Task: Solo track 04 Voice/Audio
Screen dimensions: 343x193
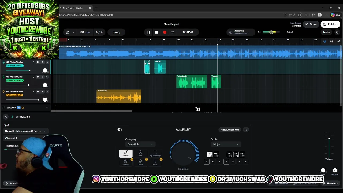Action: tap(42, 91)
